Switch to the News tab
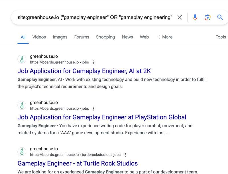Viewport: 228px width, 174px height. point(127,37)
